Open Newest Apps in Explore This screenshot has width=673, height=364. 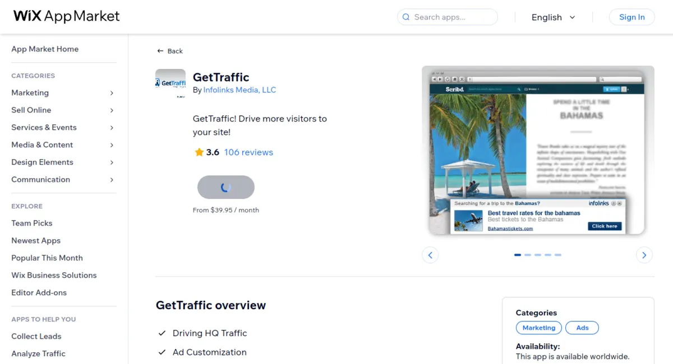[x=36, y=241]
